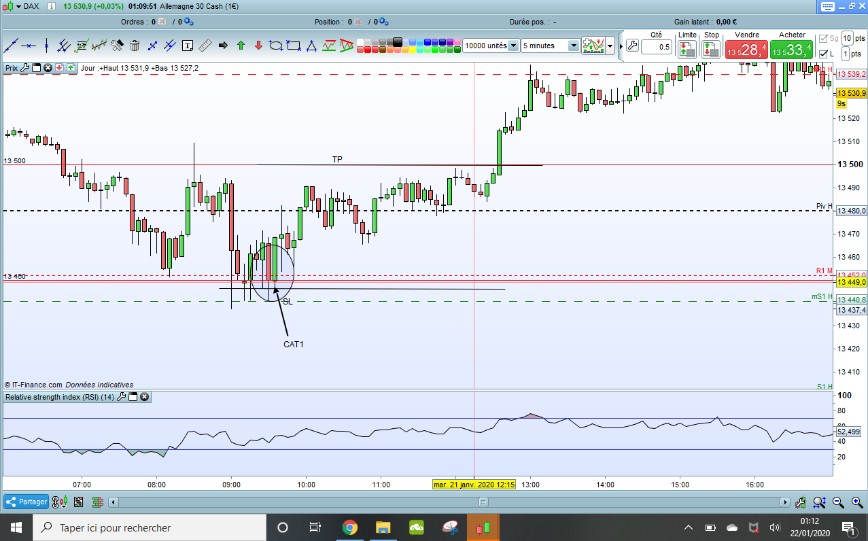Click the scrollbar right arrow

pos(785,502)
